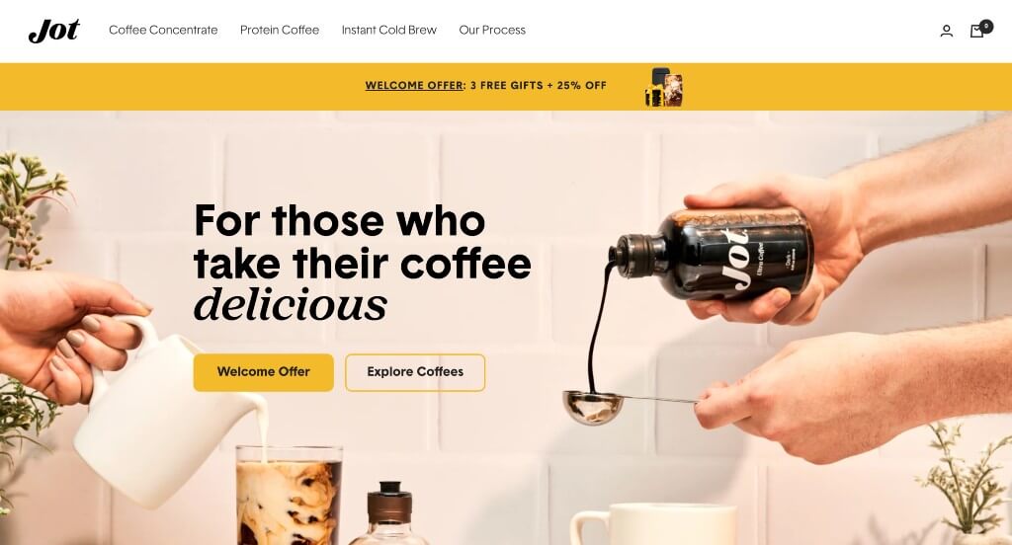
Task: Click the 3 FREE GIFTS + 25% OFF text
Action: 539,85
